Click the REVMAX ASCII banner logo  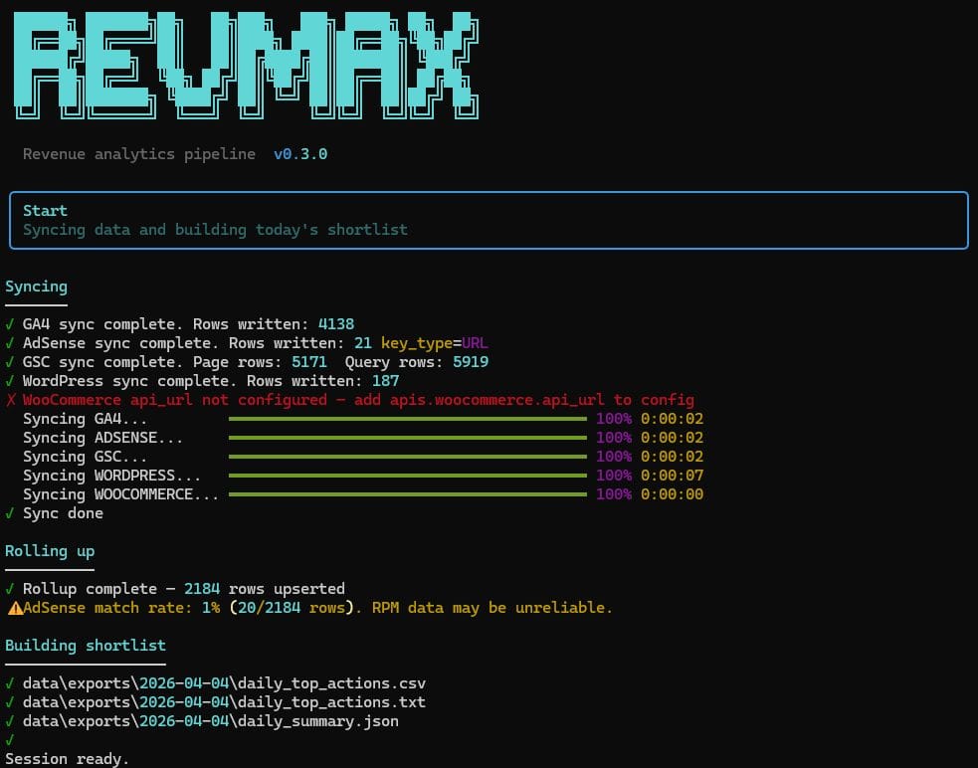click(x=246, y=66)
